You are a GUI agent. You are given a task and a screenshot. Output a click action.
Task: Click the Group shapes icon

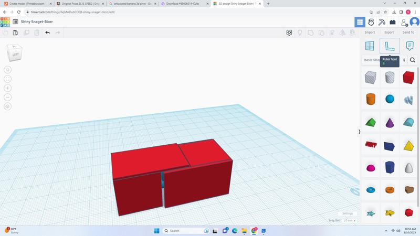(310, 33)
